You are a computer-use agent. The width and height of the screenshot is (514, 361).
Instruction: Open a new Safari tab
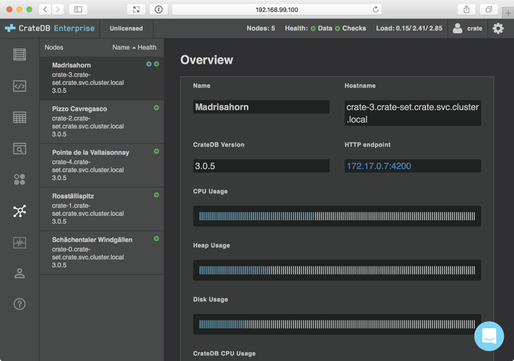click(508, 13)
